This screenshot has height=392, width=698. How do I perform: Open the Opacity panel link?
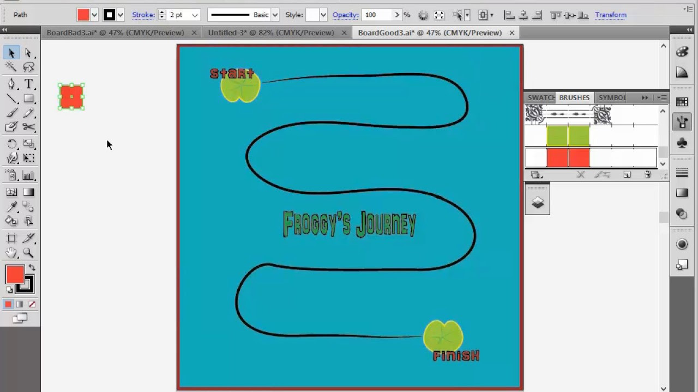coord(345,15)
